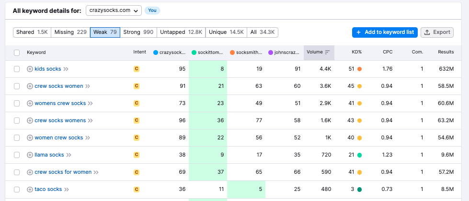Screen dimensions: 469x201
Task: Click the double-arrow icon after crew socks womens
Action: coord(91,120)
